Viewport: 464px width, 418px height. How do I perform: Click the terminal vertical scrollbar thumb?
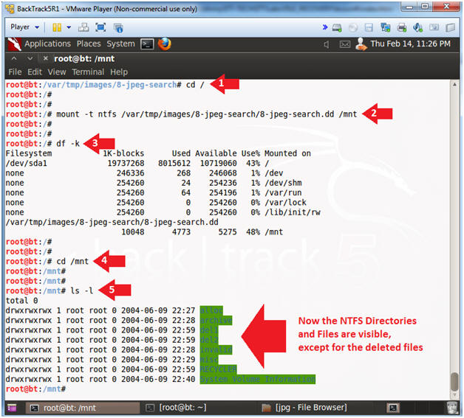pos(454,381)
